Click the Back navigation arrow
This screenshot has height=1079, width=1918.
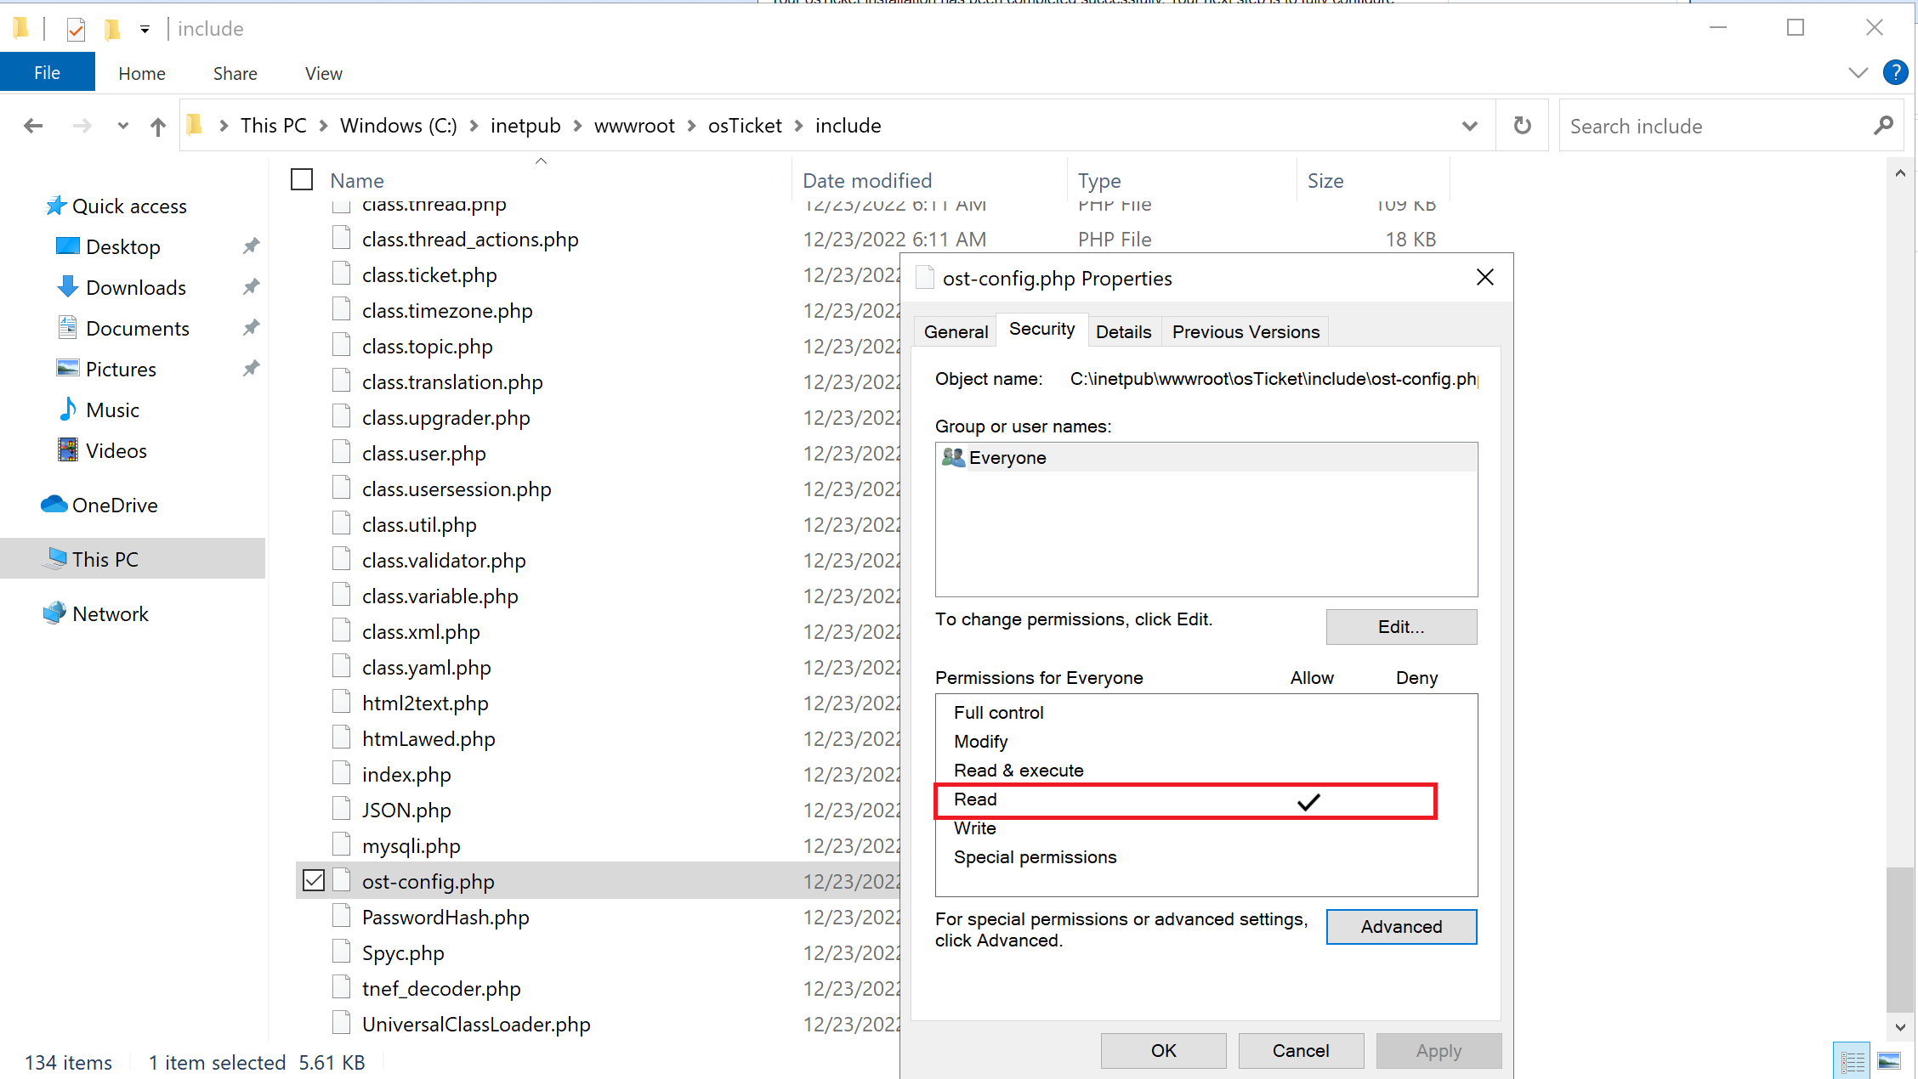tap(33, 126)
